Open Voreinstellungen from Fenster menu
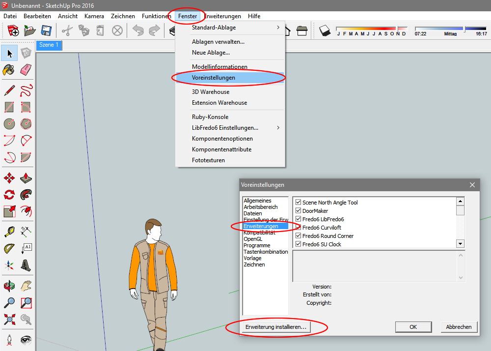The height and width of the screenshot is (351, 491). pyautogui.click(x=214, y=78)
